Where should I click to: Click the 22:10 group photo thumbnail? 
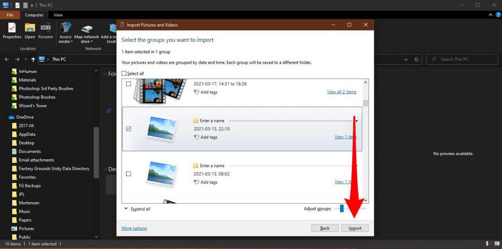click(x=162, y=129)
